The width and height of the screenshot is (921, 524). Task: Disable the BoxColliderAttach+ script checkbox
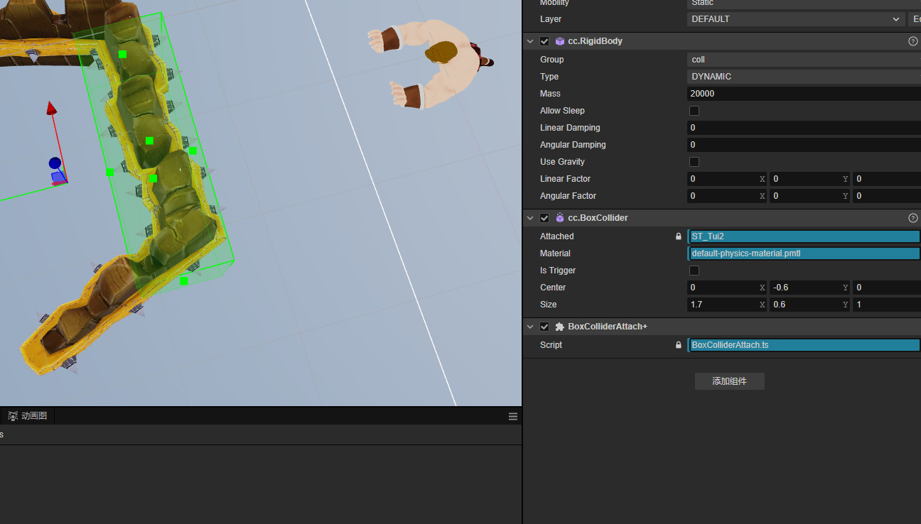tap(544, 327)
